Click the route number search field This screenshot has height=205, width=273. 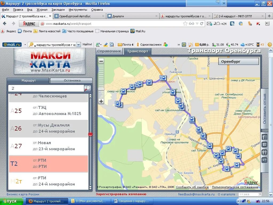point(46,88)
